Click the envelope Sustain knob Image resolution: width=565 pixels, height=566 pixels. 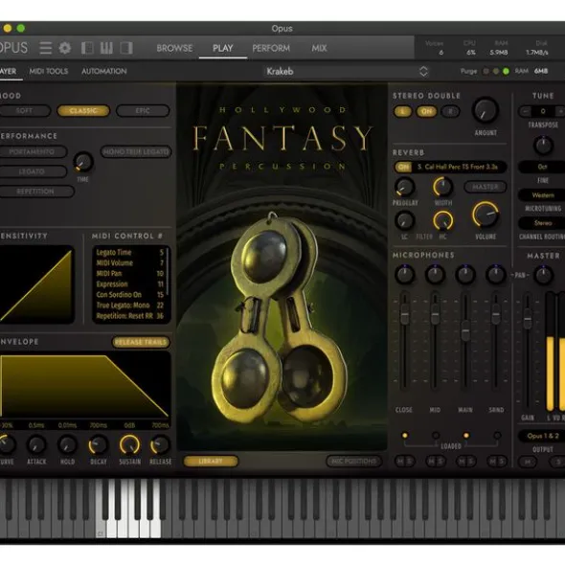[129, 444]
